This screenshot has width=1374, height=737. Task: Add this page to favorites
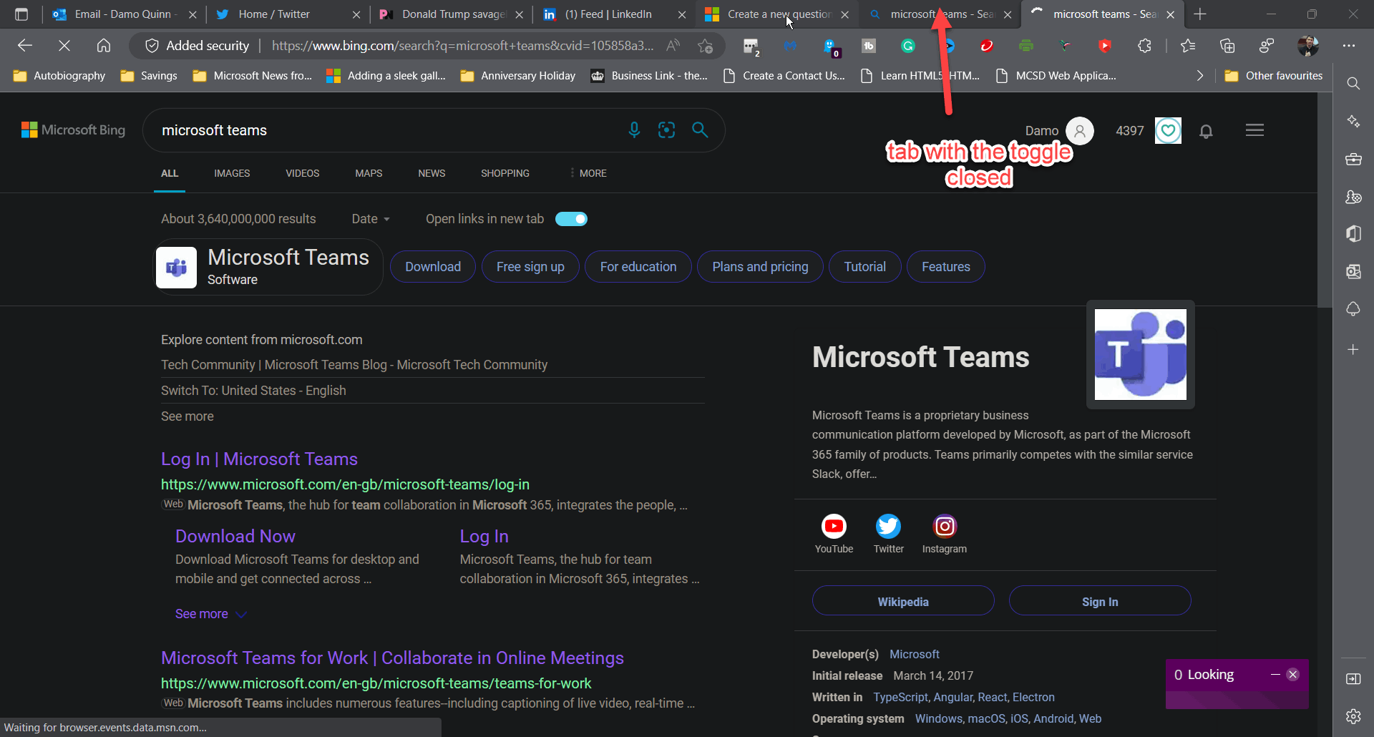coord(705,46)
